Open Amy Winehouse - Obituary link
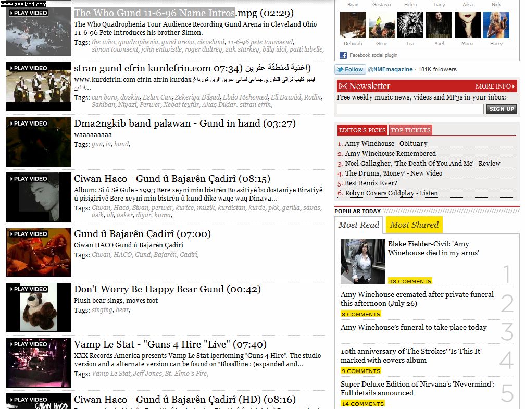525x409 pixels. coord(385,144)
